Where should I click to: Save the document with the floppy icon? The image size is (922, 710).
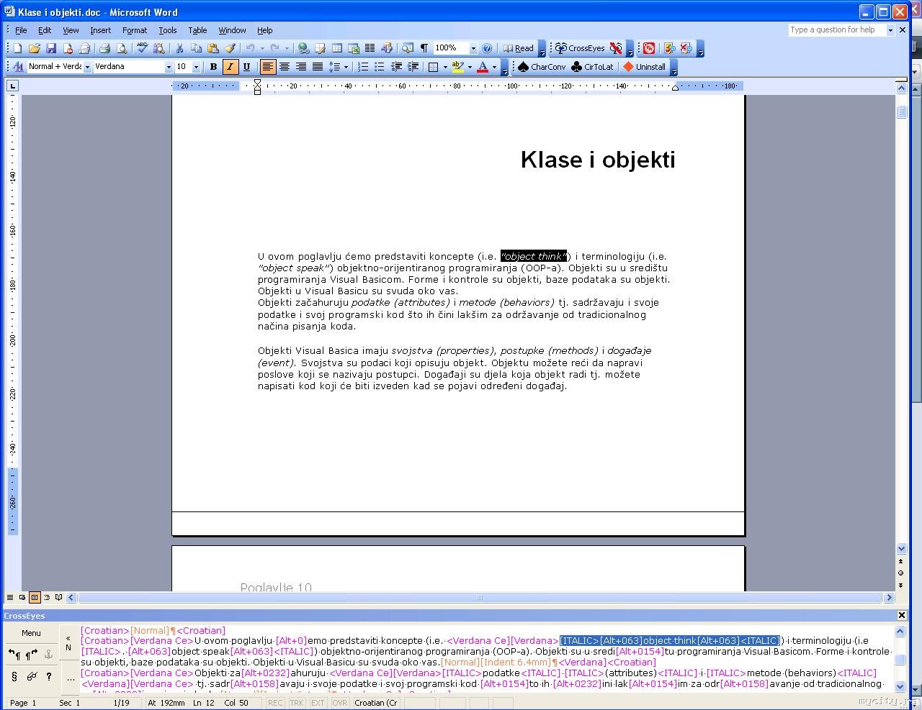click(x=51, y=48)
